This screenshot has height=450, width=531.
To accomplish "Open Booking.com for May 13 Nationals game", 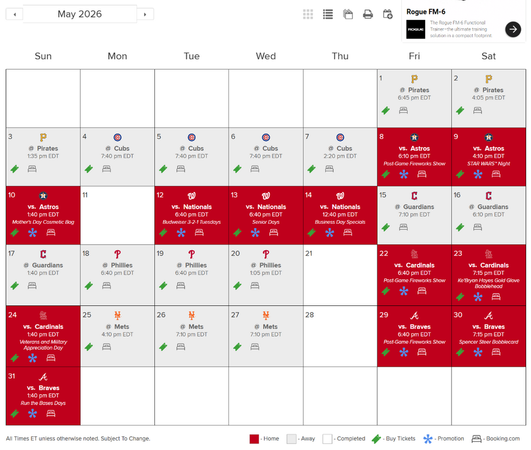I will tap(274, 232).
